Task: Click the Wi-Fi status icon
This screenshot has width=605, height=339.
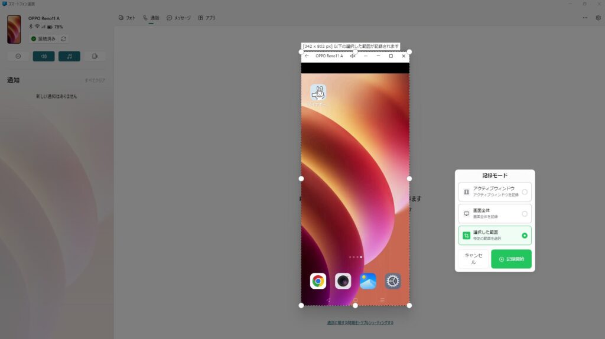Action: click(x=37, y=27)
